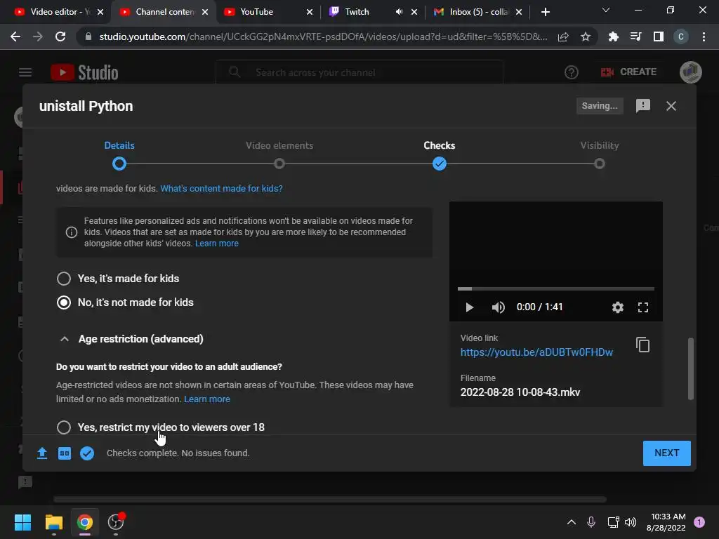
Task: Close the unistall Python upload dialog
Action: [x=671, y=106]
